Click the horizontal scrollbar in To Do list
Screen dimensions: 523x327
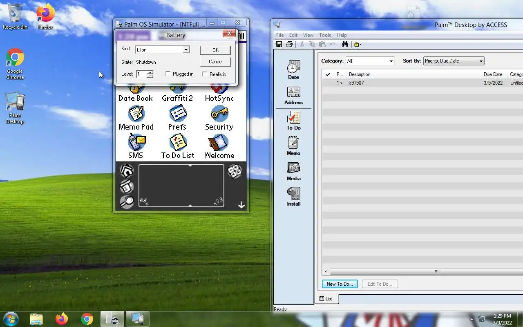pos(436,271)
